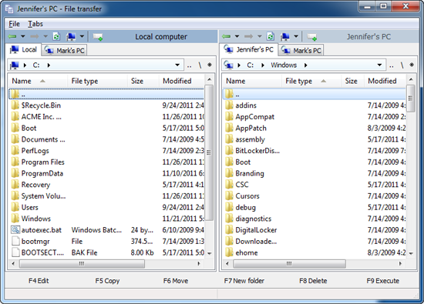Expand the local path combo box
Viewport: 424px width, 304px height.
177,65
